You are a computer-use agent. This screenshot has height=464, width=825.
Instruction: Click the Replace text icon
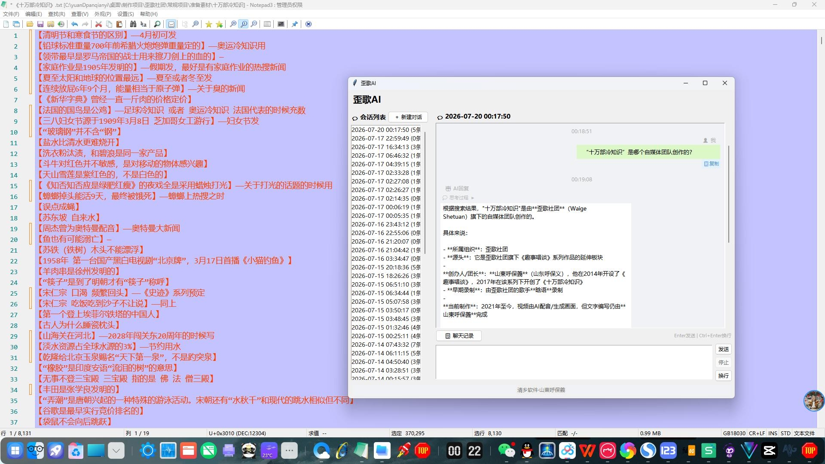pyautogui.click(x=144, y=24)
